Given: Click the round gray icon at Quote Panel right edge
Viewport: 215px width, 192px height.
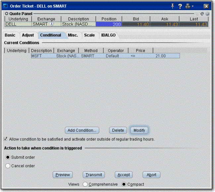Looking at the screenshot, I should click(207, 14).
